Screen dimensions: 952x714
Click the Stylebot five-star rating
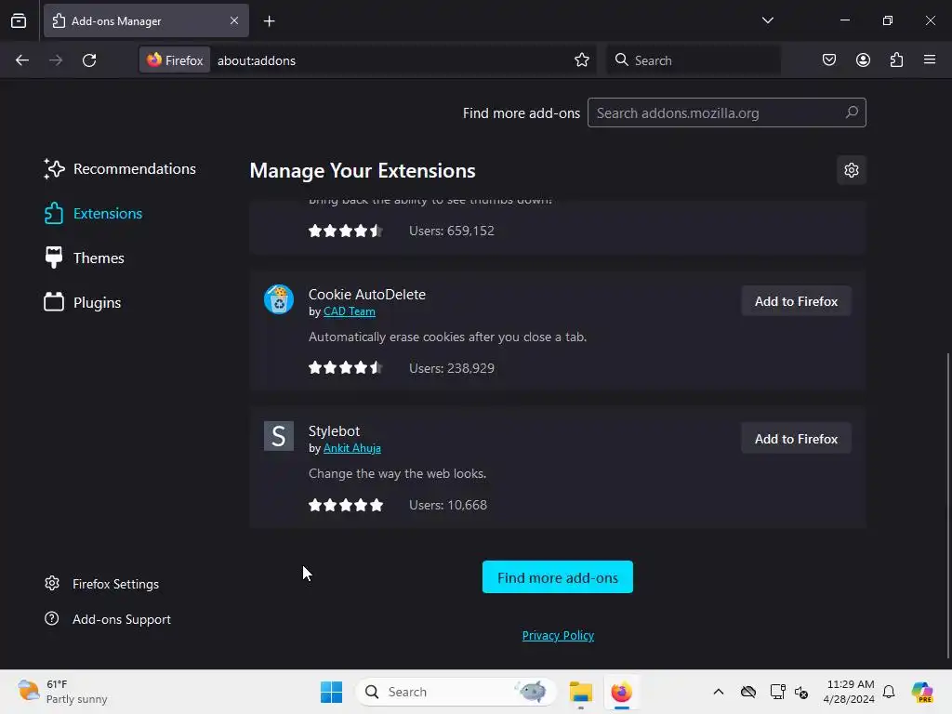click(346, 505)
